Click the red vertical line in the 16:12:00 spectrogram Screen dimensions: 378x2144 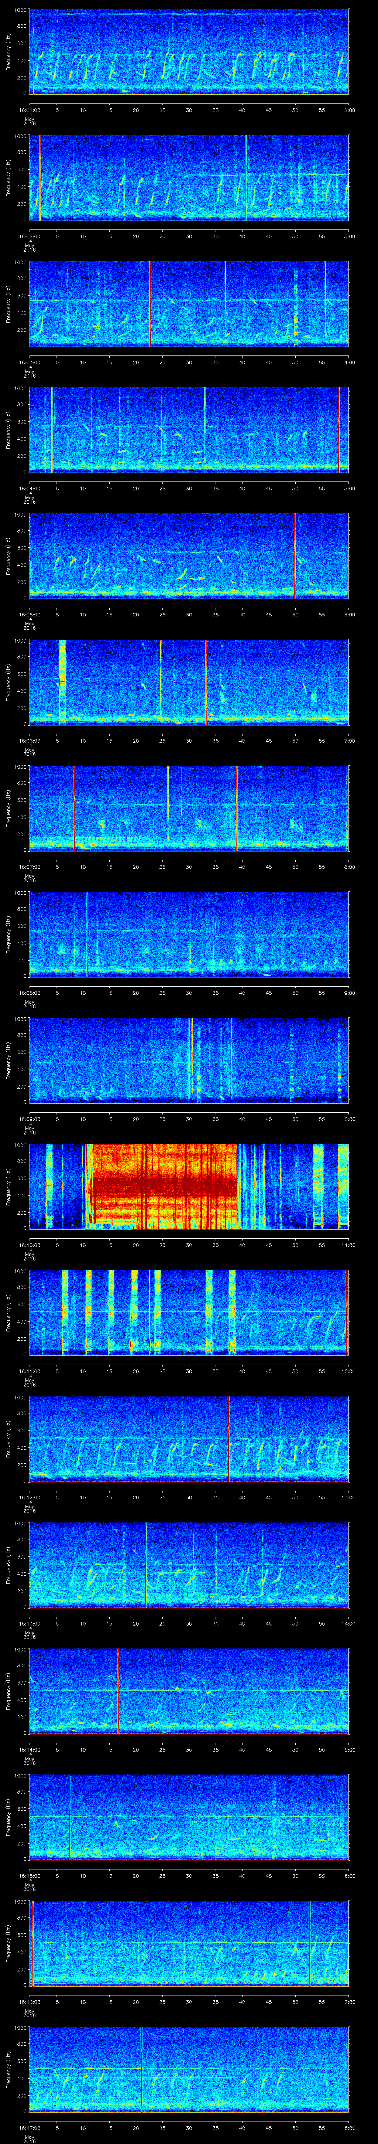[x=228, y=1438]
